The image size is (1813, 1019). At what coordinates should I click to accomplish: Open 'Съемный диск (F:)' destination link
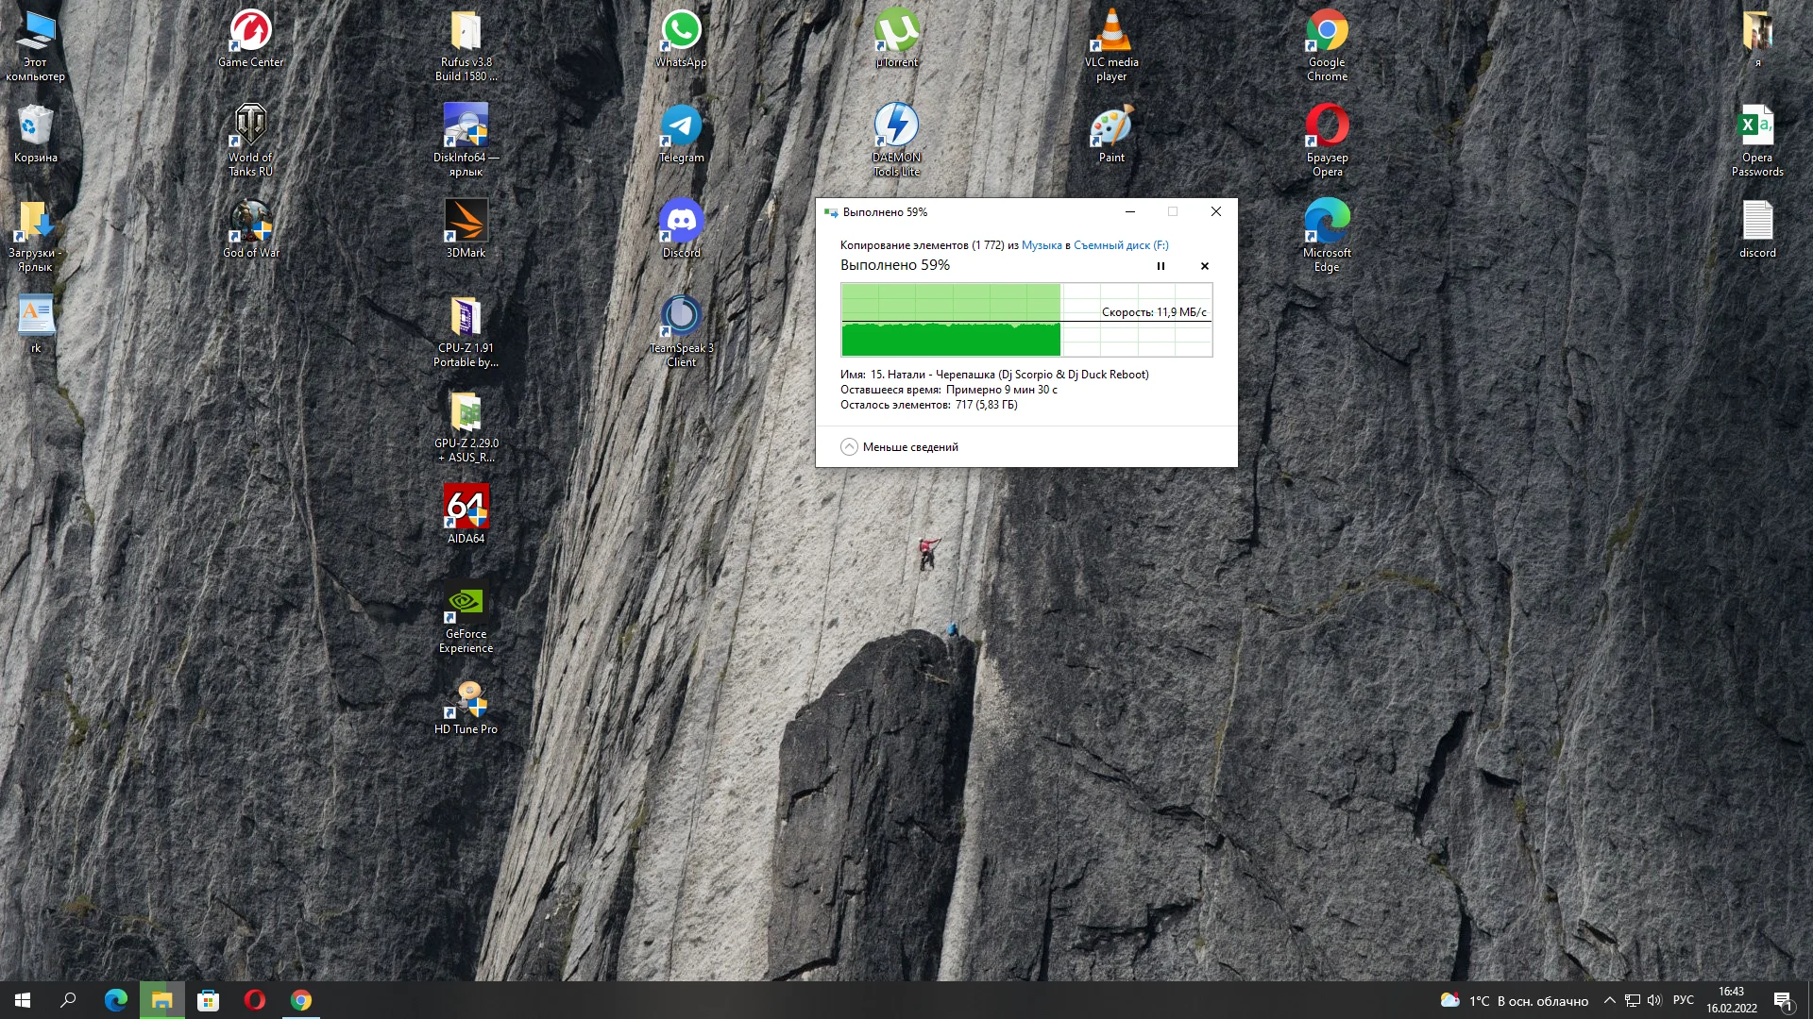click(x=1121, y=245)
